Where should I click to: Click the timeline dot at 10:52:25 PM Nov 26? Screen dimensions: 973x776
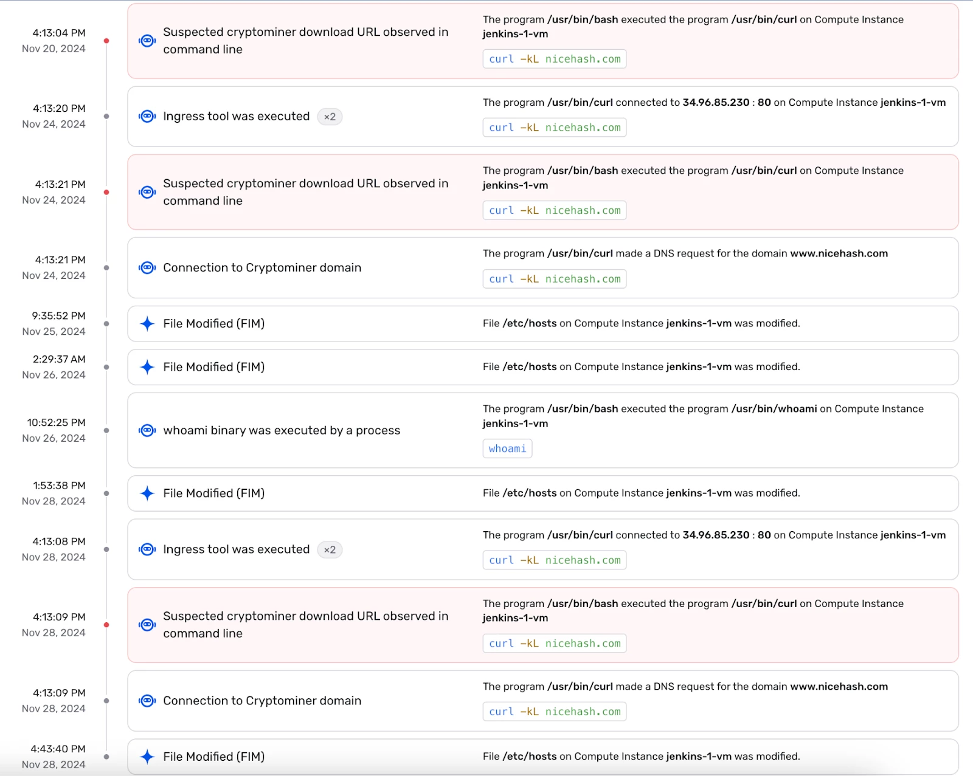click(x=106, y=430)
